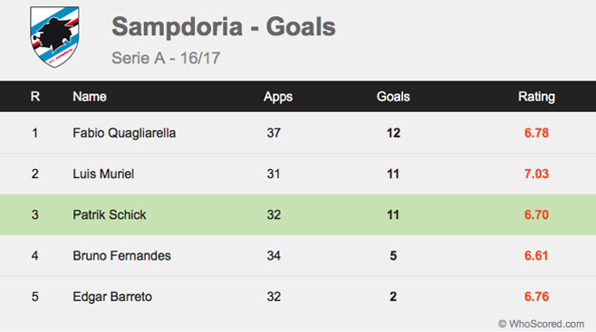Sort by the Apps column header

pos(278,97)
